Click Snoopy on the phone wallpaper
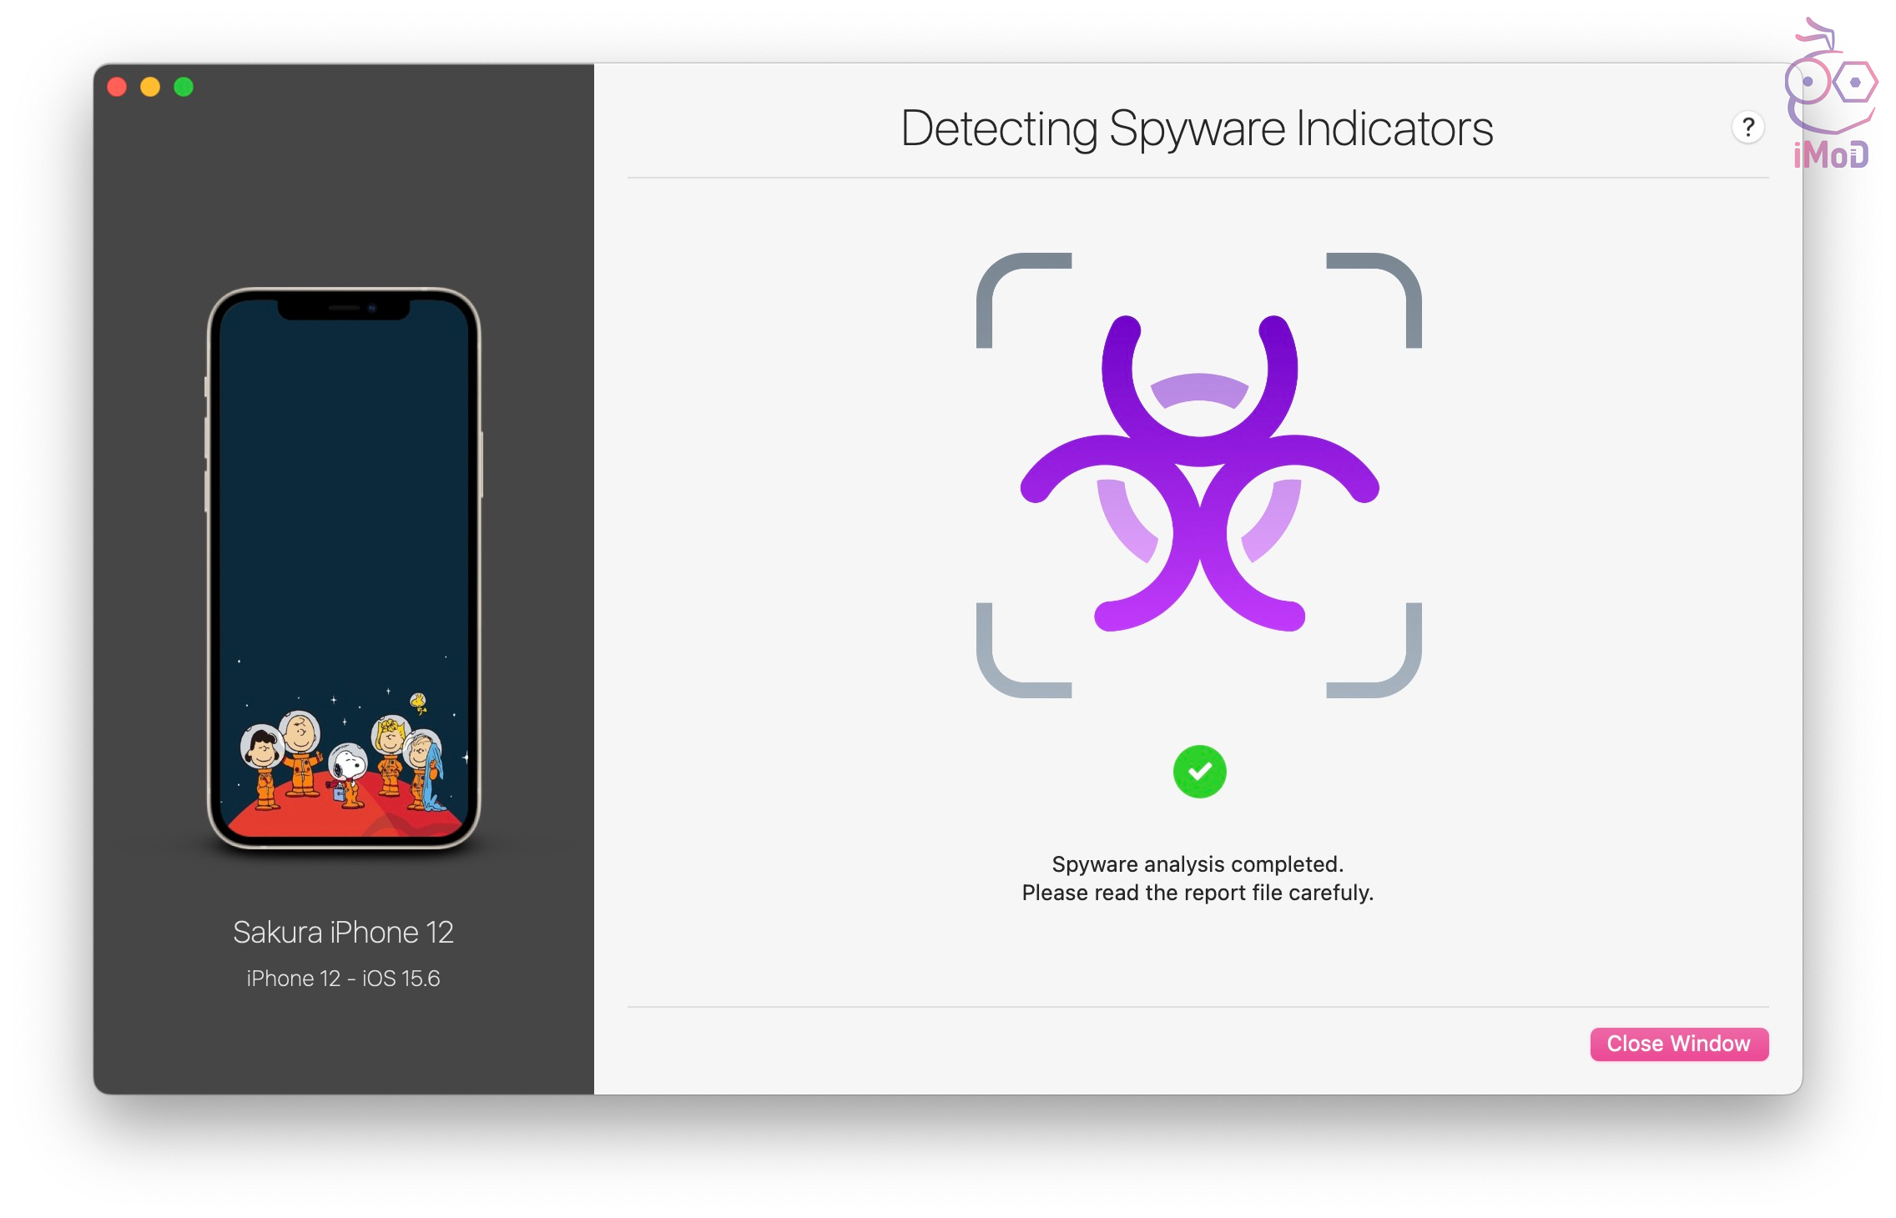 click(347, 772)
